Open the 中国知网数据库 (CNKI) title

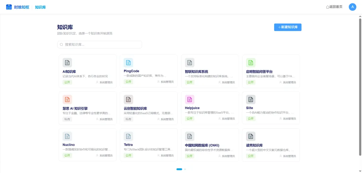click(x=202, y=145)
